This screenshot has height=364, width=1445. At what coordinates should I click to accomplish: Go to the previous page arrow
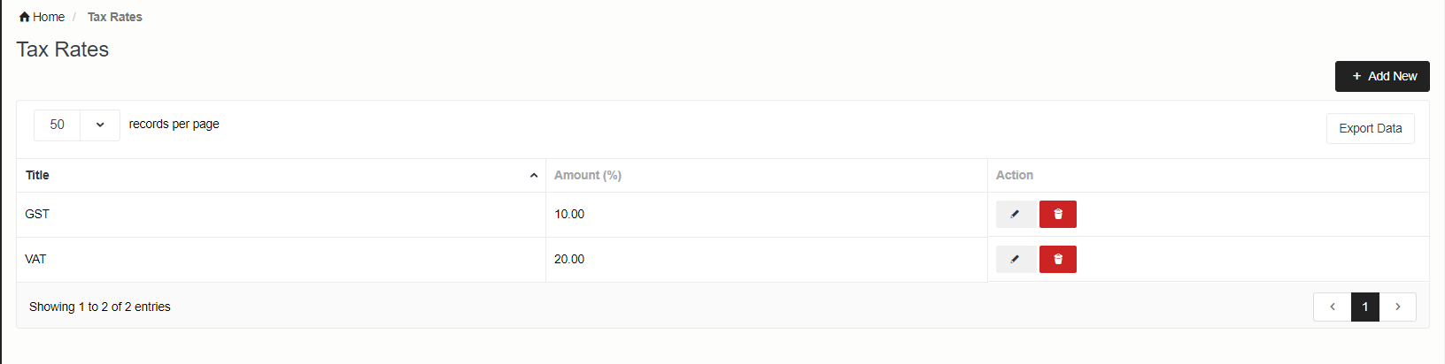tap(1333, 307)
